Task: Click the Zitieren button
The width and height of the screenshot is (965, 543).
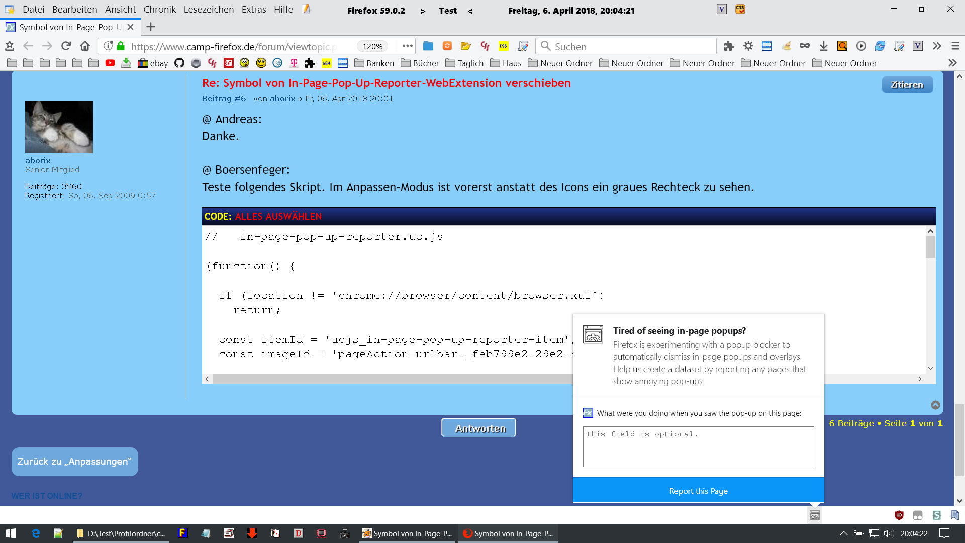Action: click(x=907, y=85)
